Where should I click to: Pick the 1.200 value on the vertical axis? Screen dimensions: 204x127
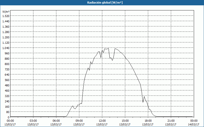pyautogui.click(x=6, y=37)
